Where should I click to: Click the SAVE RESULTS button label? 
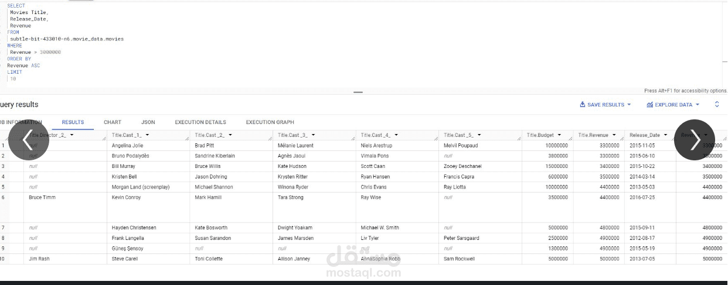605,105
